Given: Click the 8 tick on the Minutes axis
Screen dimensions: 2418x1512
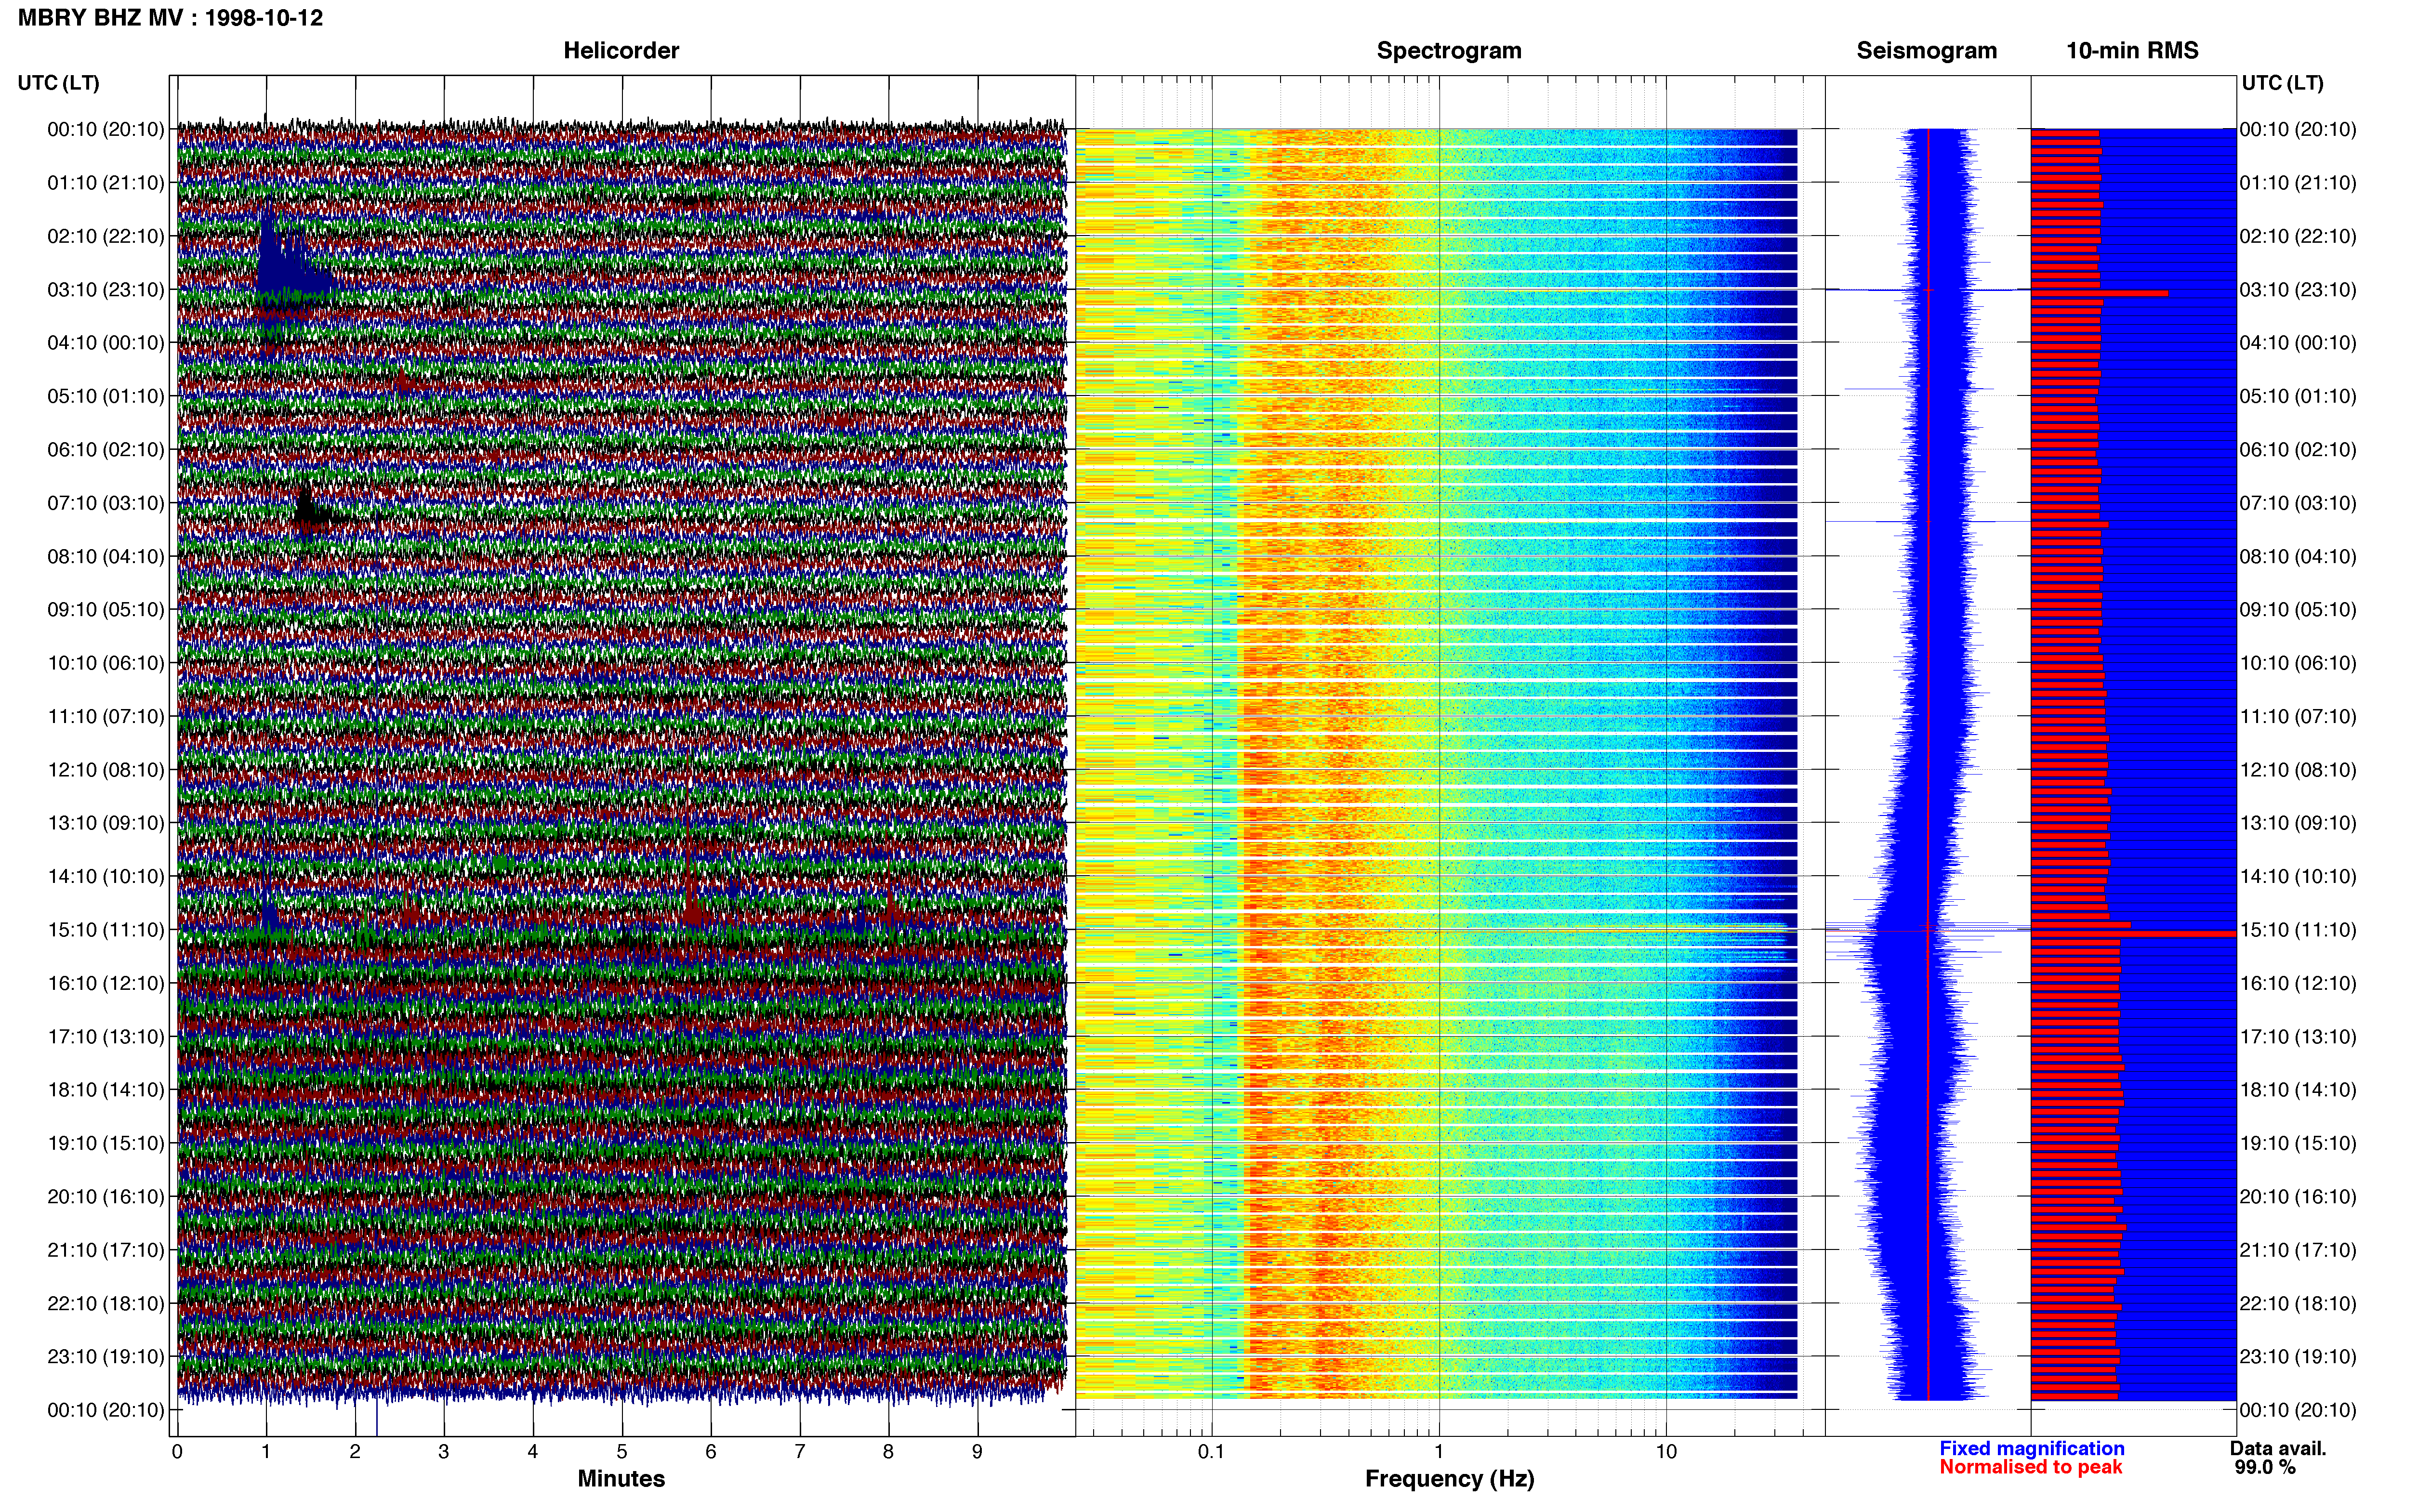Looking at the screenshot, I should pos(888,1451).
